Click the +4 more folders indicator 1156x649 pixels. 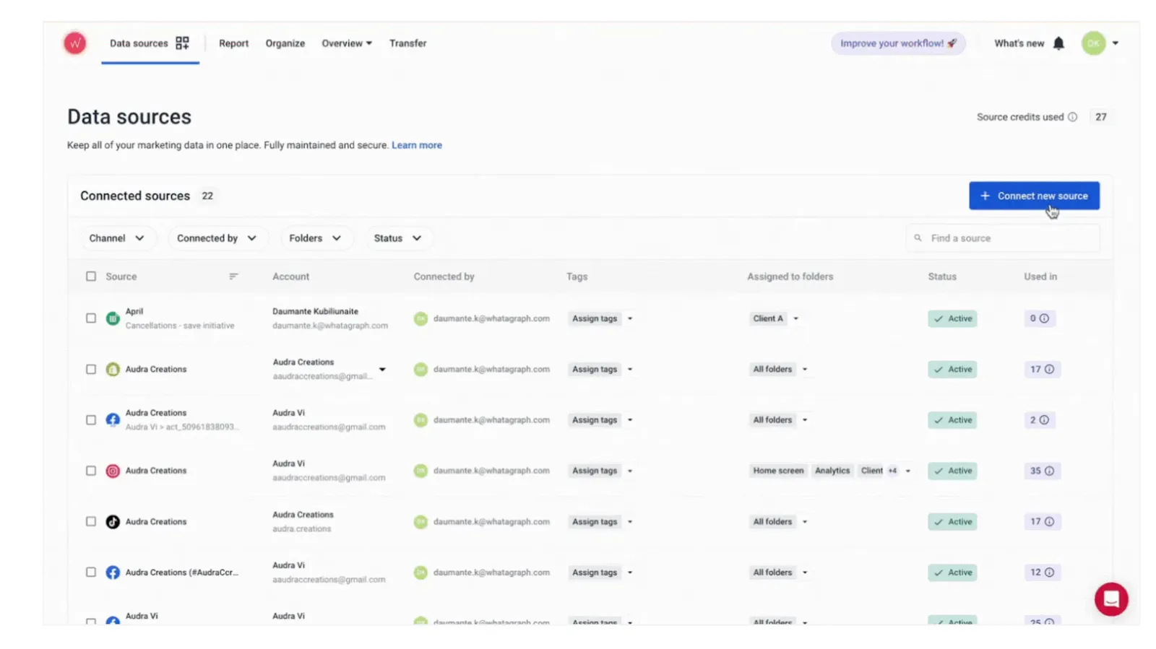(x=892, y=471)
